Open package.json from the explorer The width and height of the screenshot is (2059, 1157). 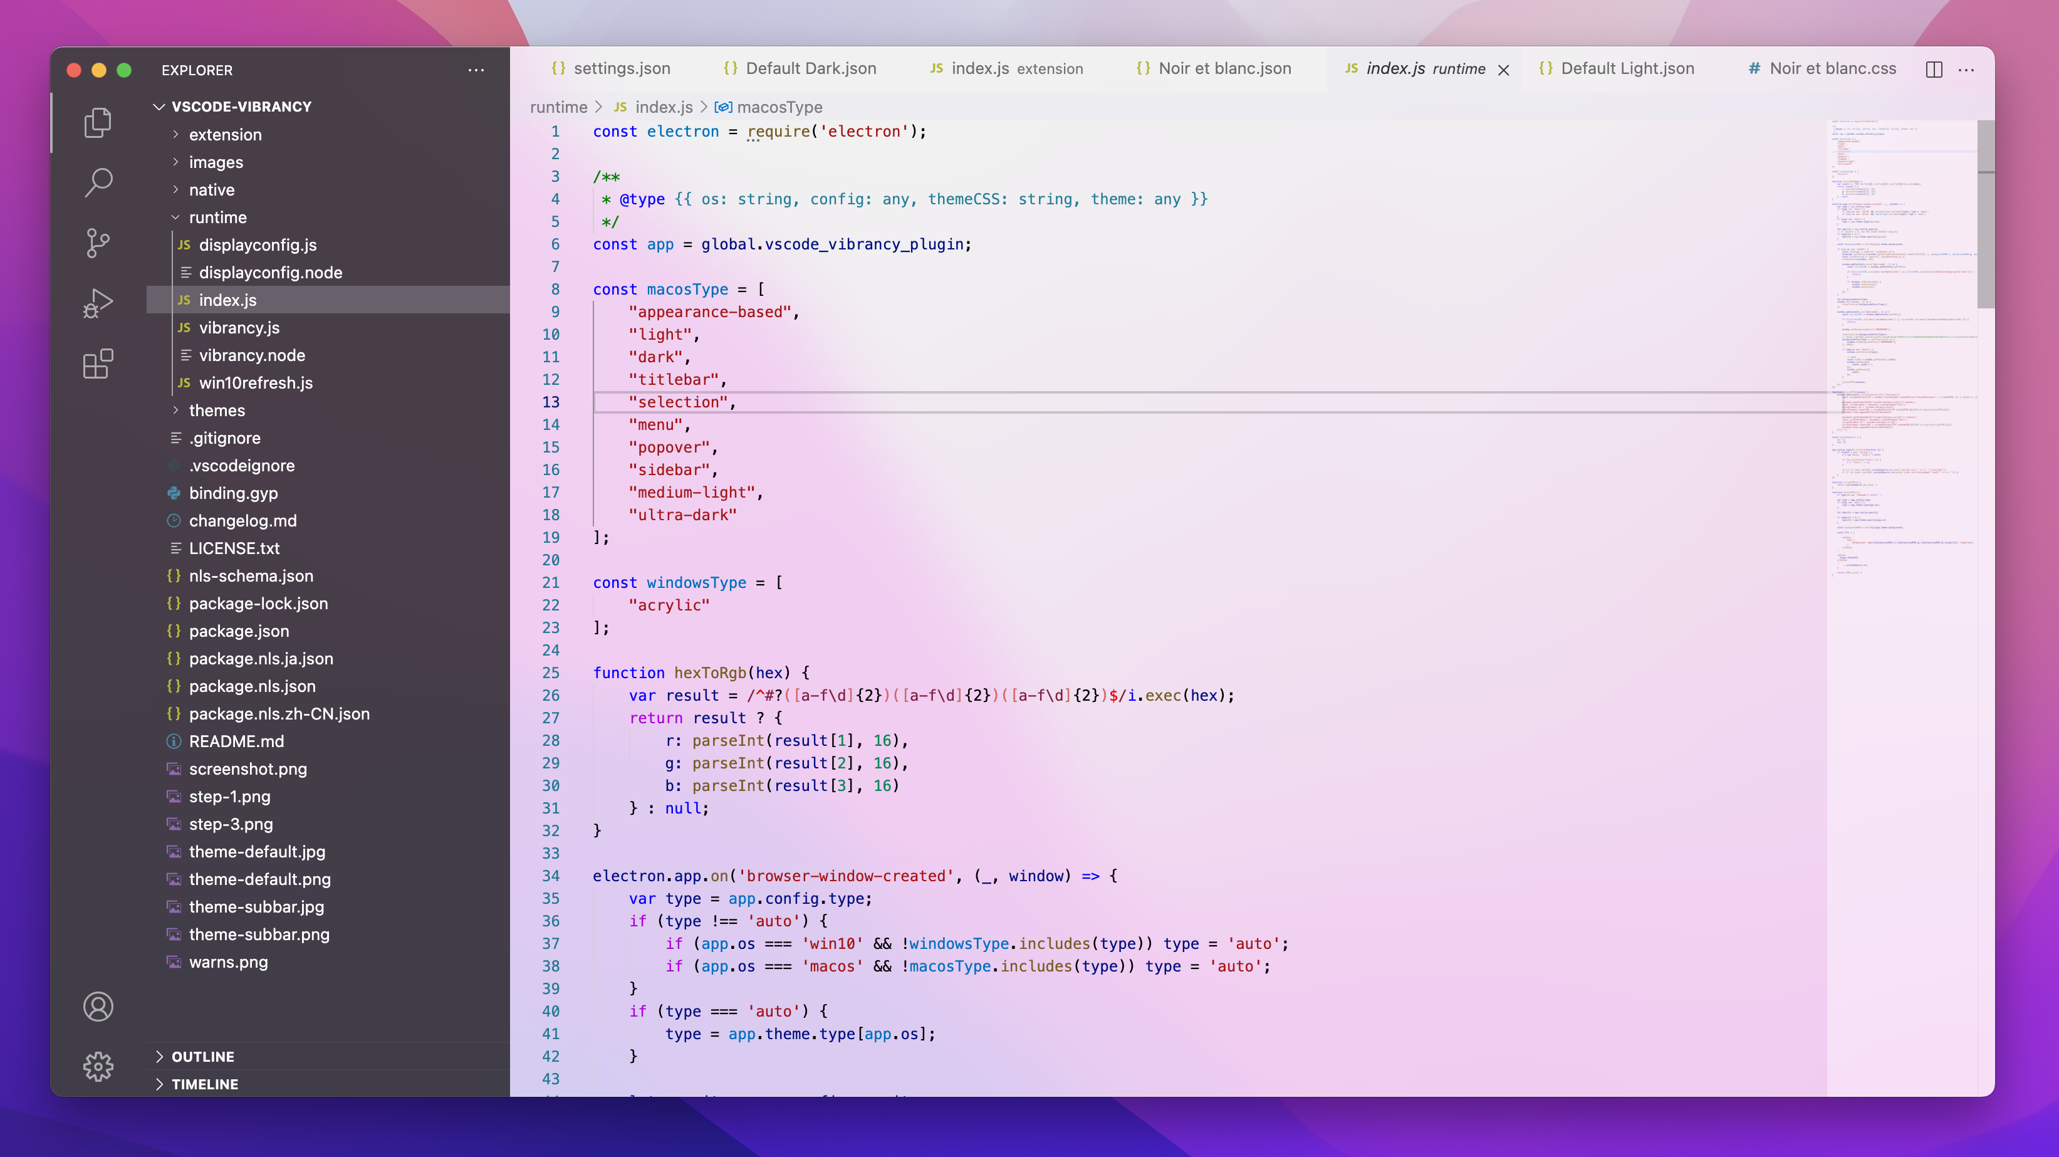pyautogui.click(x=239, y=631)
